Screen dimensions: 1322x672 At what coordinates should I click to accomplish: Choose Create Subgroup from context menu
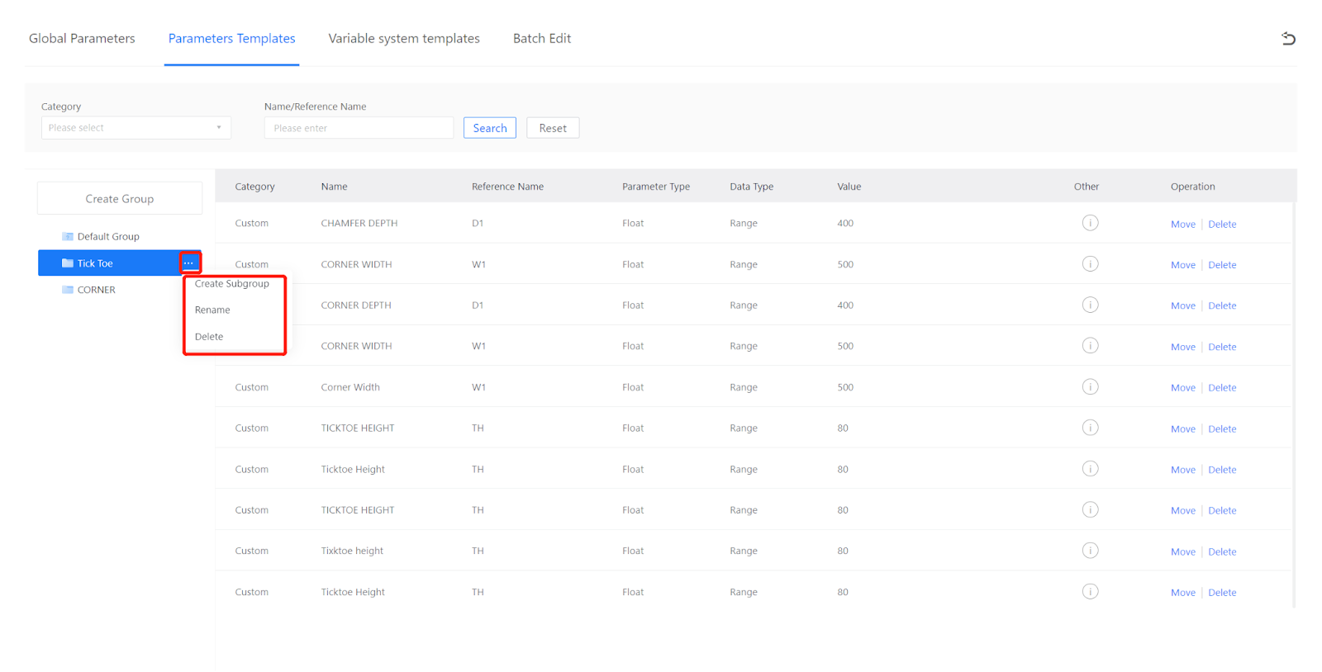tap(232, 284)
